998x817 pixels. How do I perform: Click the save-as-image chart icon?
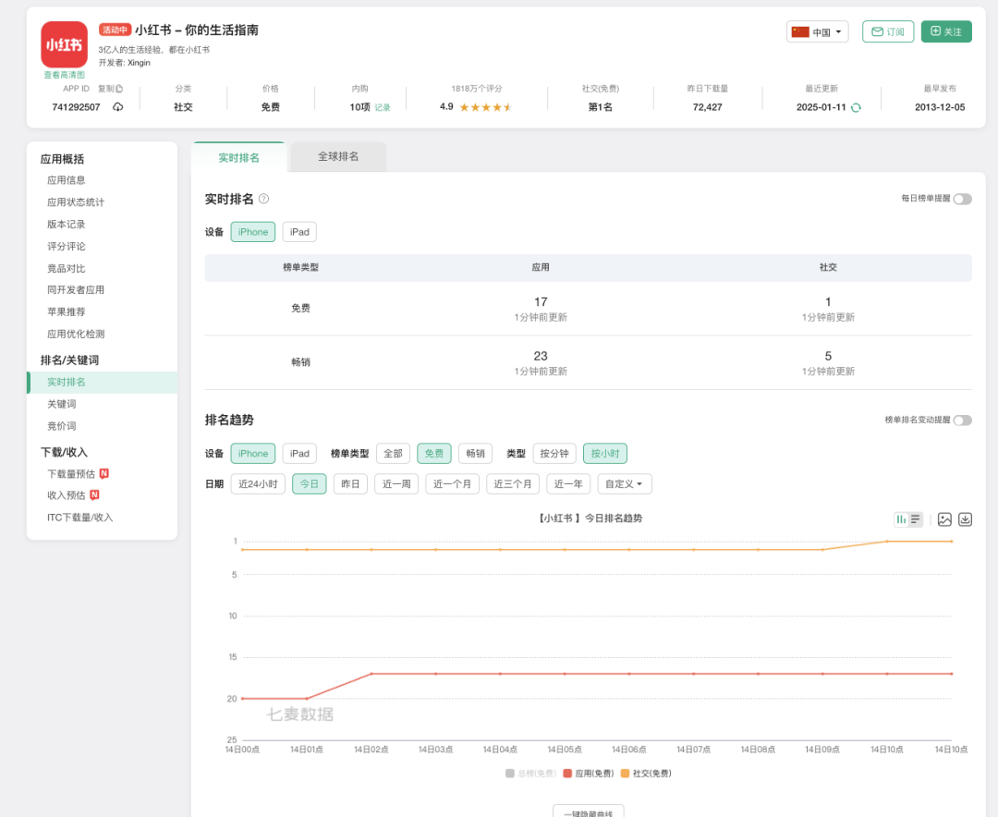tap(944, 519)
